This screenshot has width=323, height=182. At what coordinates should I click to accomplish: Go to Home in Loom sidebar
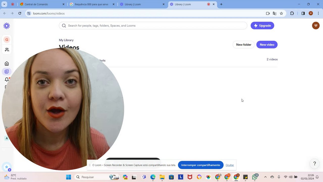[7, 63]
